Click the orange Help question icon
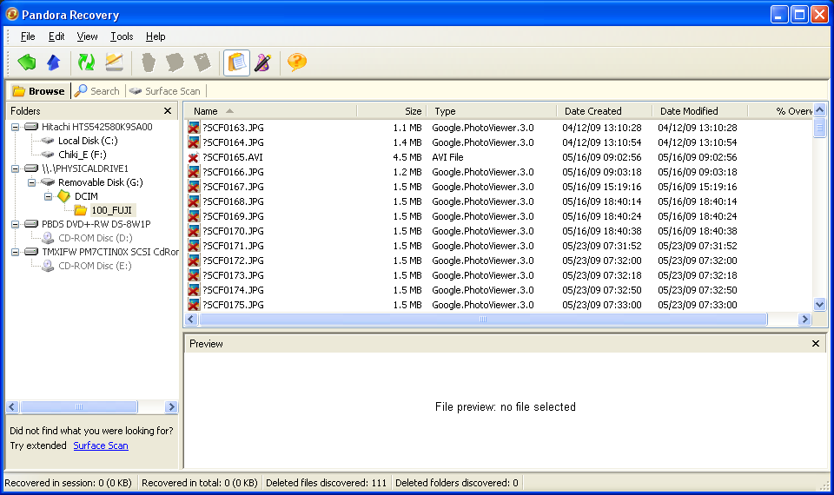 (297, 63)
